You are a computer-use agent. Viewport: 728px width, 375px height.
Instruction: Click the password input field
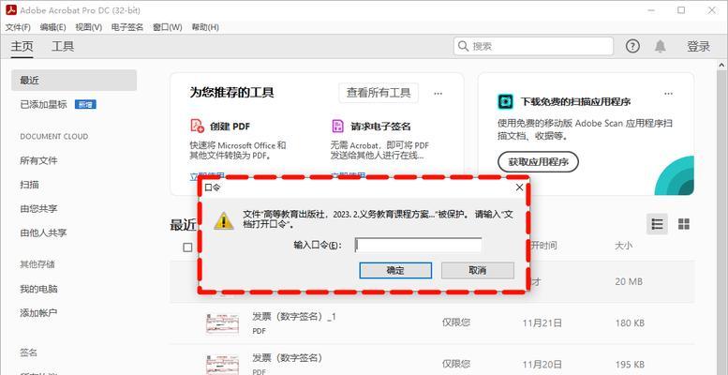(418, 246)
